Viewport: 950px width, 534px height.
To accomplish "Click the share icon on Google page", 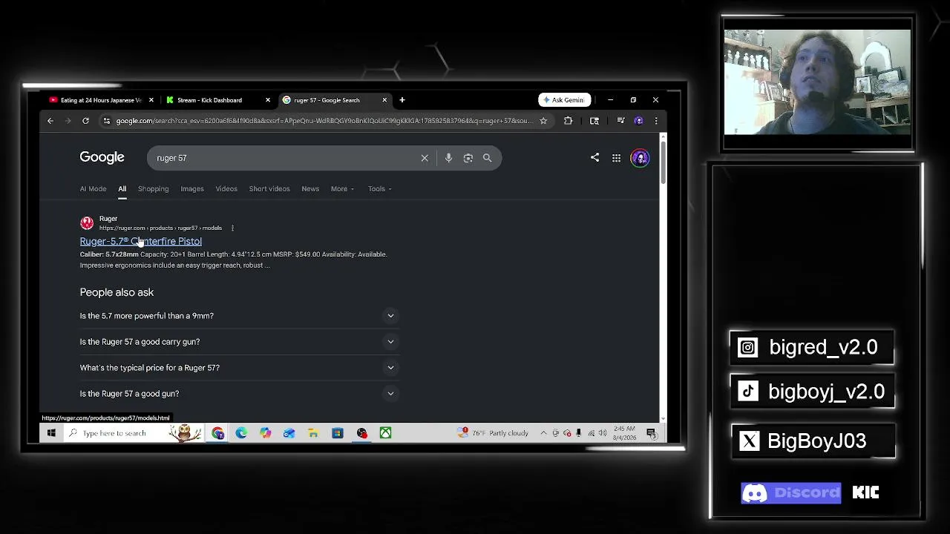I will (x=594, y=157).
